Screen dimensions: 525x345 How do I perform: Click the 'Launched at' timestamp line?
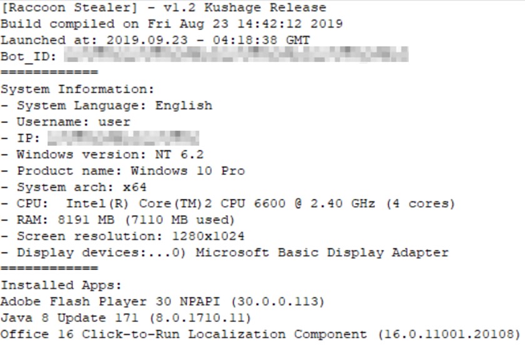[155, 41]
